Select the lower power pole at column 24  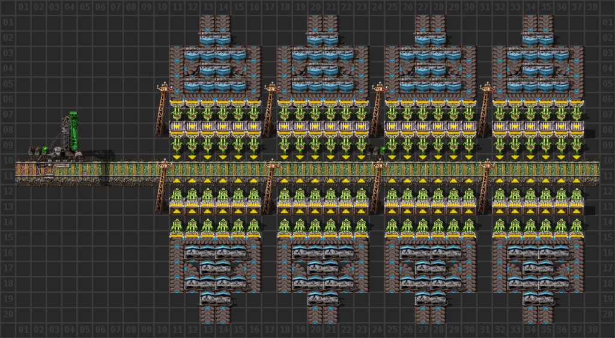[x=378, y=186]
